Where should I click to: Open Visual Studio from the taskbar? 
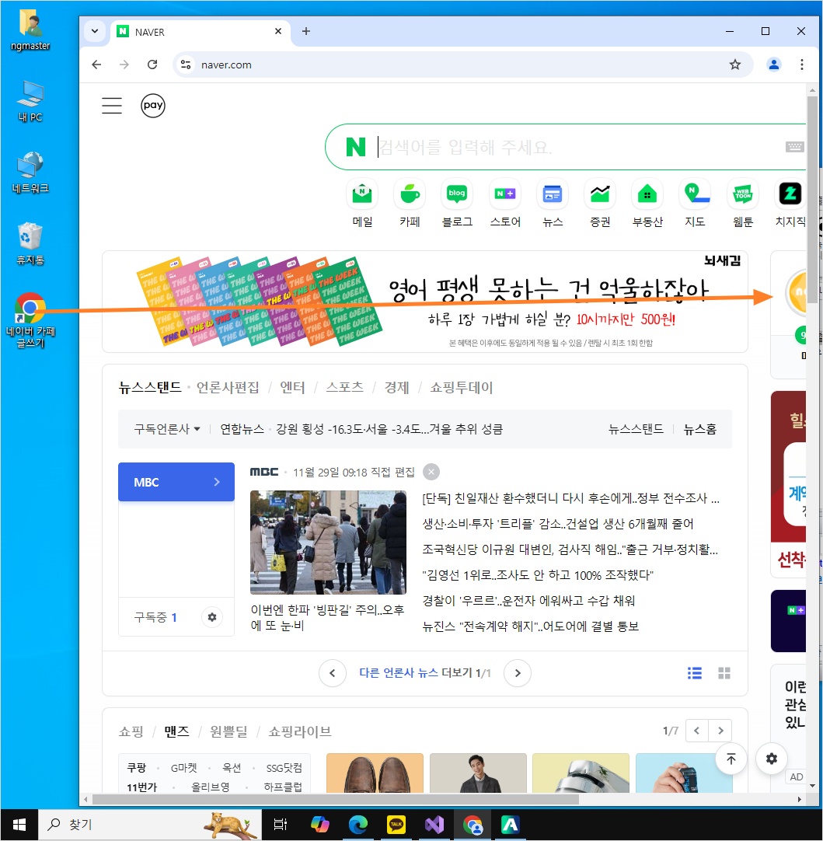coord(434,825)
